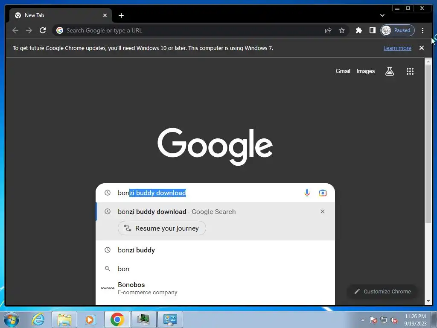Start voice search with the microphone icon
This screenshot has height=328, width=437.
(307, 193)
